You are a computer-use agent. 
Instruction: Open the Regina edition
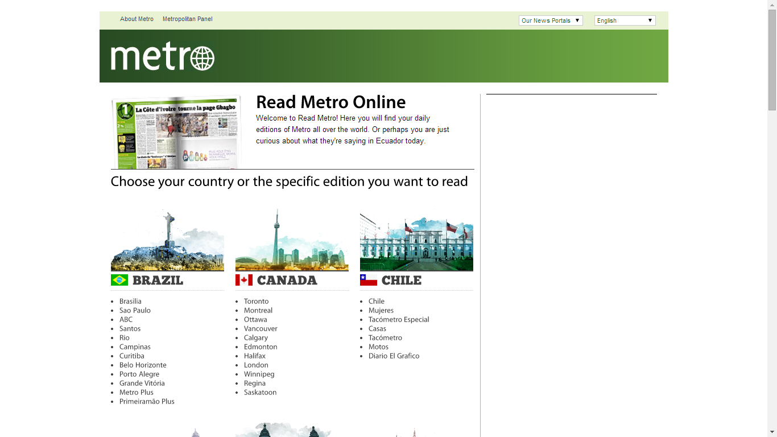point(255,384)
